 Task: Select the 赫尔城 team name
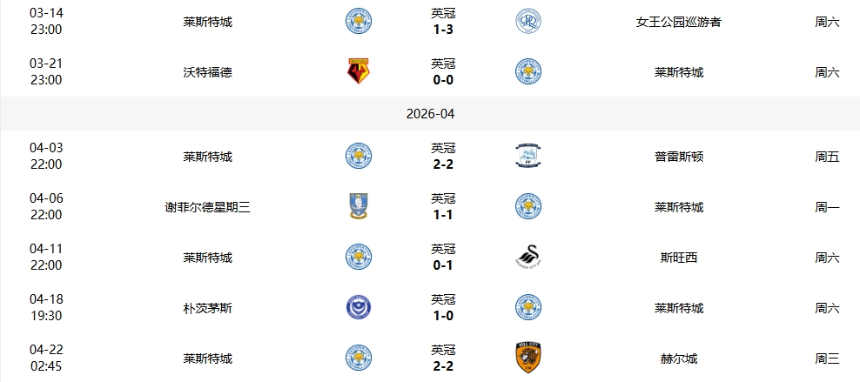tap(678, 359)
